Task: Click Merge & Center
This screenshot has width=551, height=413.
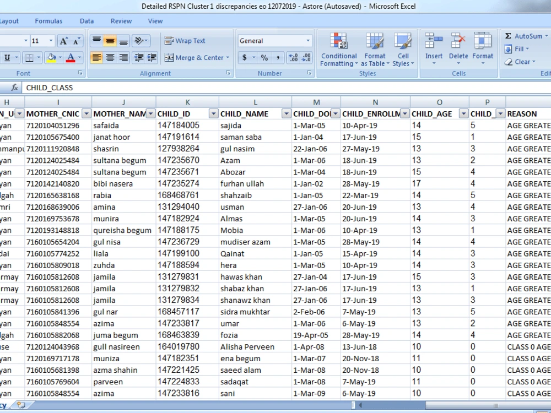Action: coord(193,58)
